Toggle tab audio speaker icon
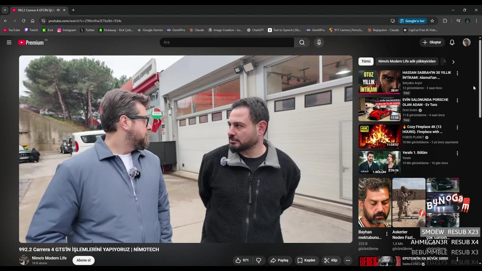Viewport: 482px width, 271px height. click(x=58, y=10)
